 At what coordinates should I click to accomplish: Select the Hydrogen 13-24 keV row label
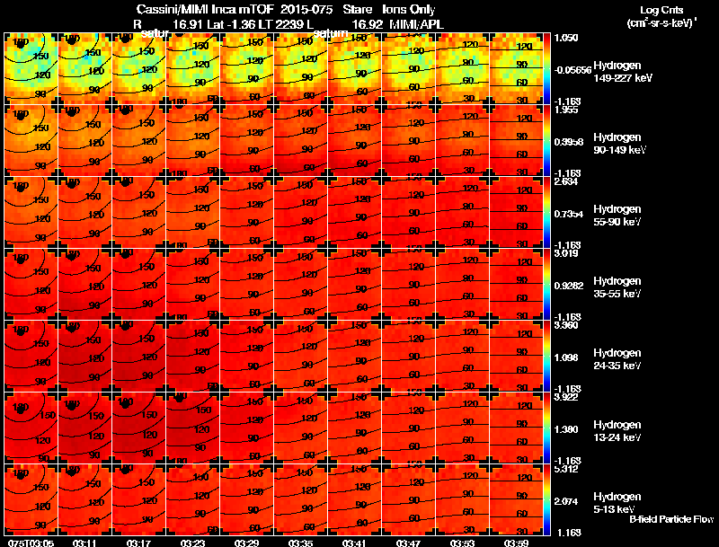tap(617, 431)
